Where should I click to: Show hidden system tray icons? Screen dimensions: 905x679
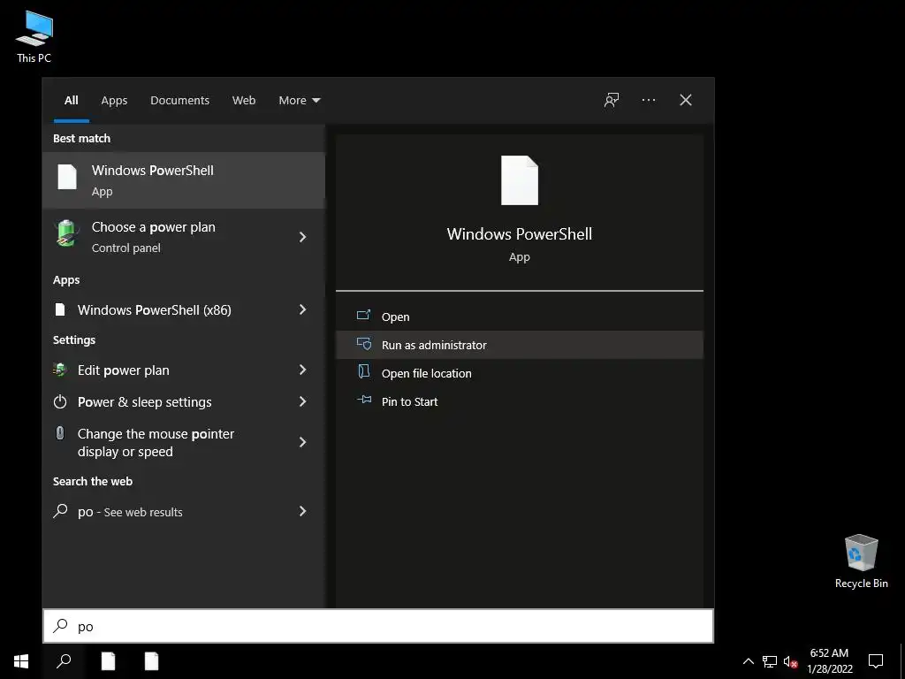coord(748,661)
